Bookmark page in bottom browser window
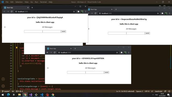Viewport: 172px width, 97px height. pyautogui.click(x=117, y=53)
